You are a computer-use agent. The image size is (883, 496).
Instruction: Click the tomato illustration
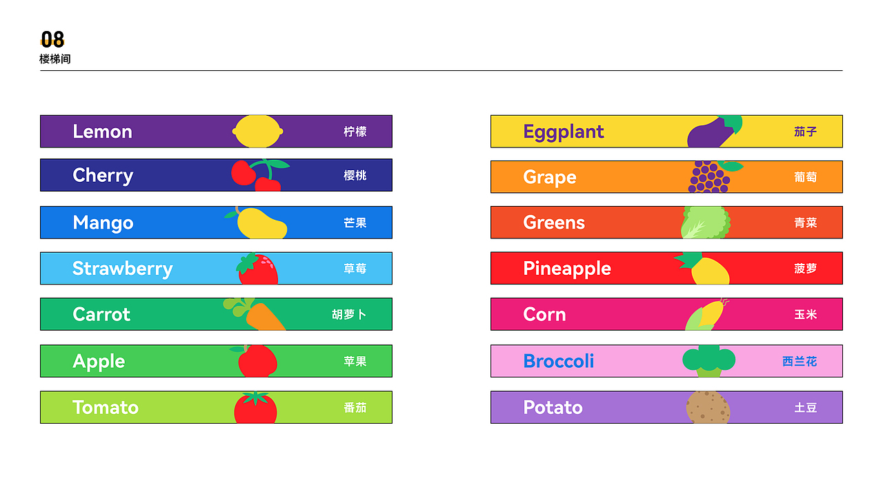point(255,407)
